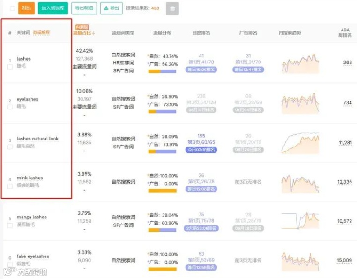357x279 pixels.
Task: Click traffic share 42.42% value
Action: (84, 51)
